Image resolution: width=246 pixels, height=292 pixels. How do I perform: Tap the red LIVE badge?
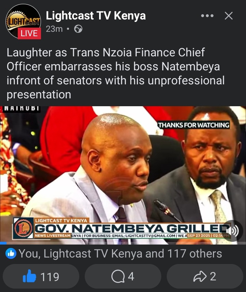(x=29, y=33)
